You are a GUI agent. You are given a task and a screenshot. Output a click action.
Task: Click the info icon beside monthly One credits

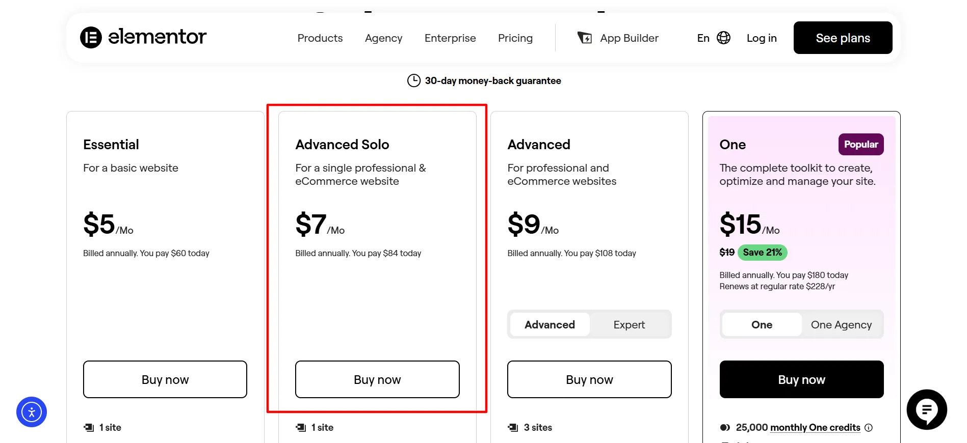(x=869, y=428)
